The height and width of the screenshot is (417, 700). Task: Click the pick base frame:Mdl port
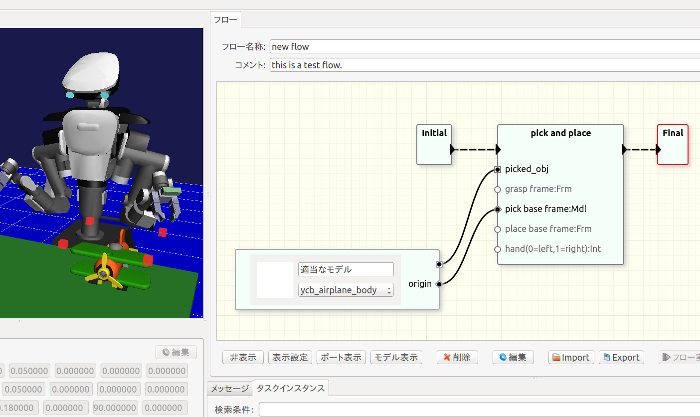[497, 209]
